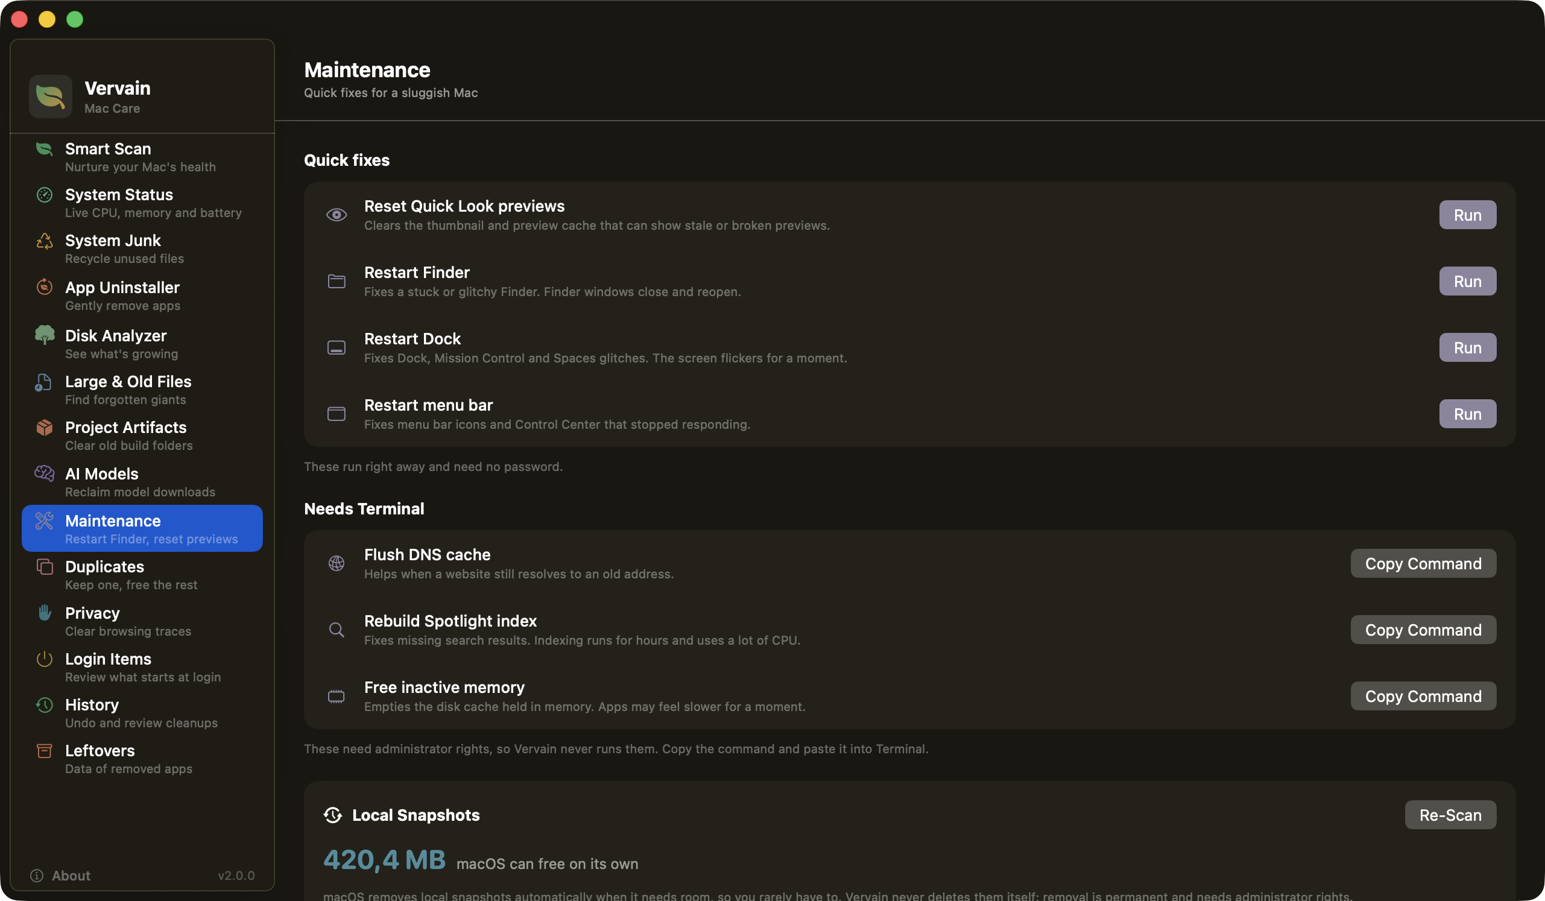Click the green zoom window button
The width and height of the screenshot is (1545, 901).
coord(75,20)
